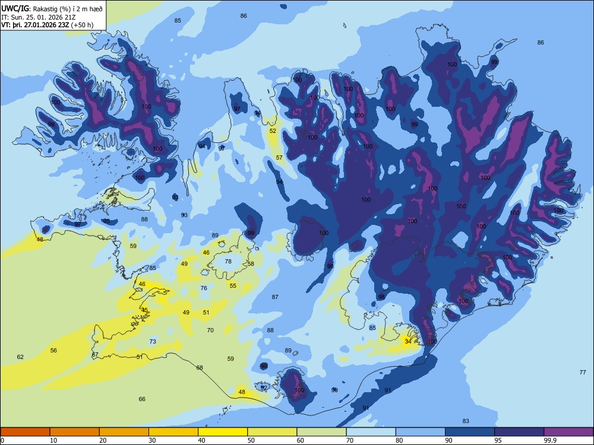Click the humidity value 62 on the map
This screenshot has height=445, width=594.
click(x=20, y=357)
